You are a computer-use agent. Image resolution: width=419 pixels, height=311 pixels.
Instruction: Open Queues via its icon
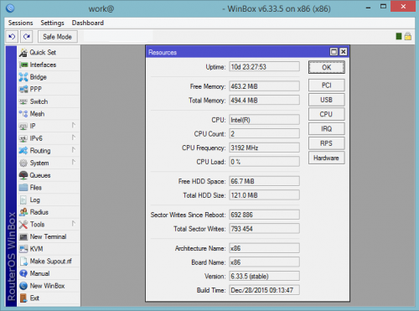point(23,175)
